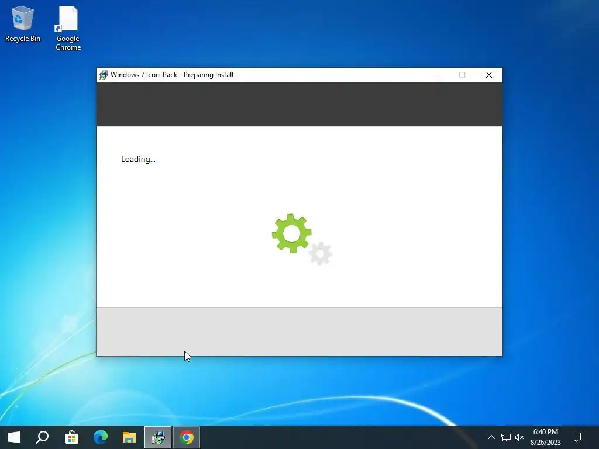Open the Windows Start menu
Viewport: 599px width, 449px height.
[x=14, y=437]
